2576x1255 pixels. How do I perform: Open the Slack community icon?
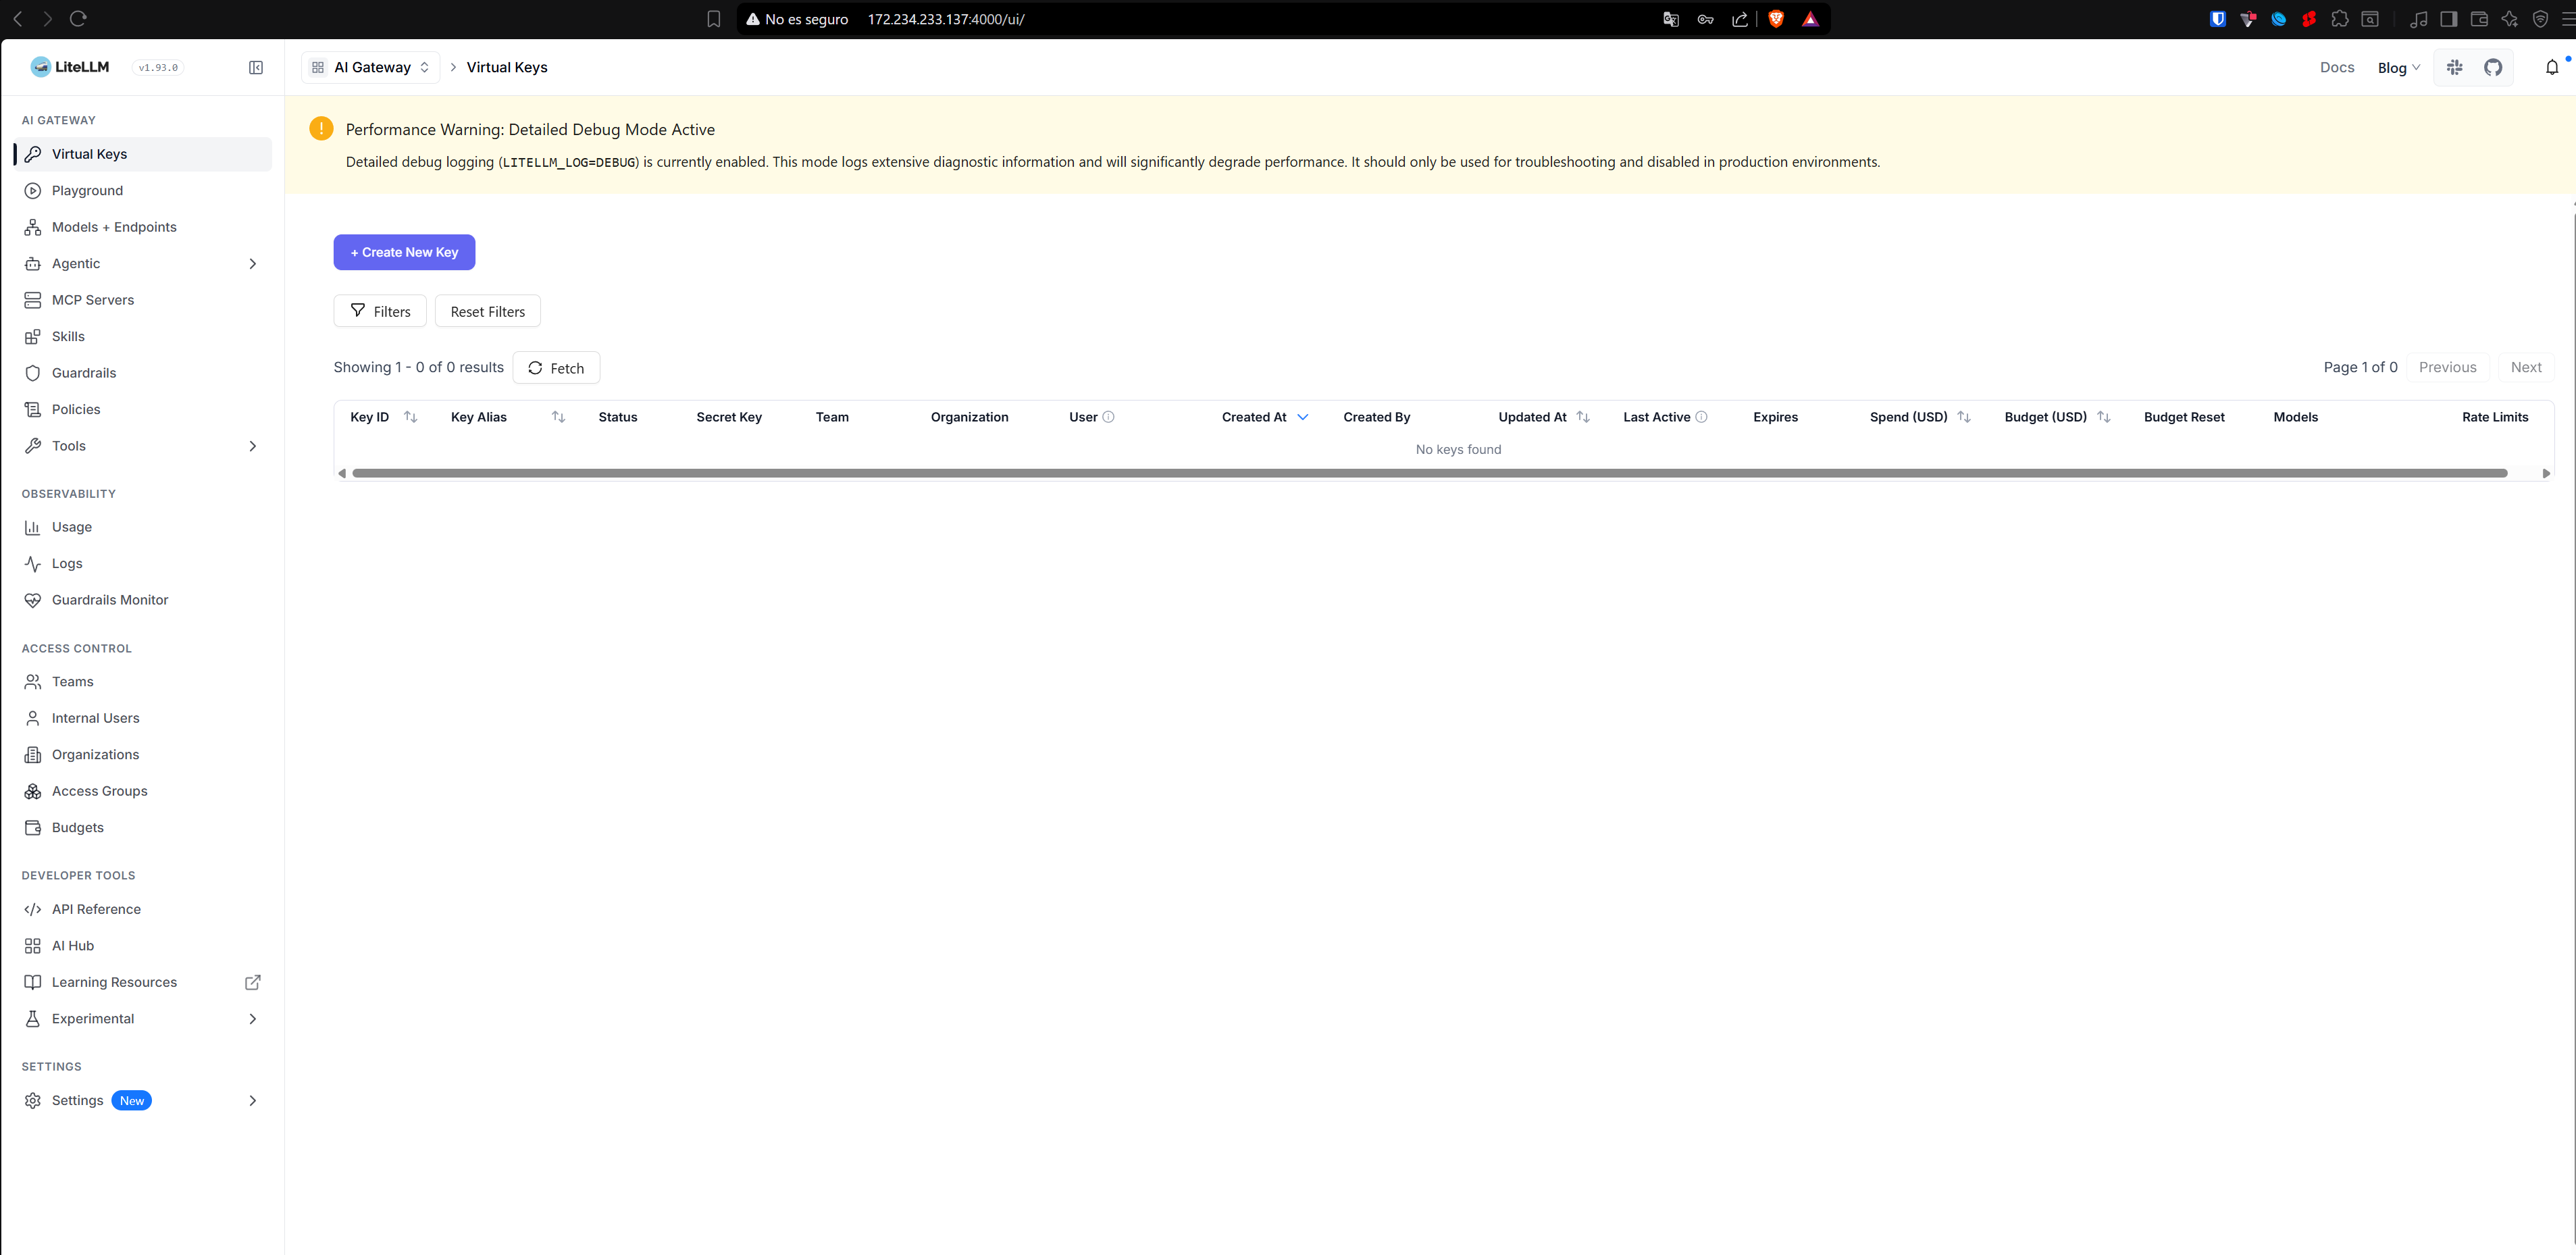pos(2455,68)
